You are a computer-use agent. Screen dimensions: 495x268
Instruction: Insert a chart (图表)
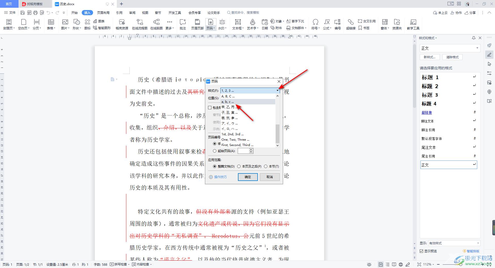coord(99,21)
